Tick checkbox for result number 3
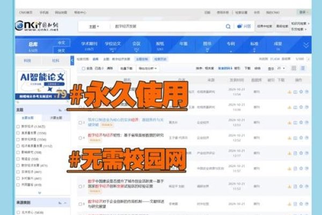The height and width of the screenshot is (215, 322). pyautogui.click(x=80, y=123)
